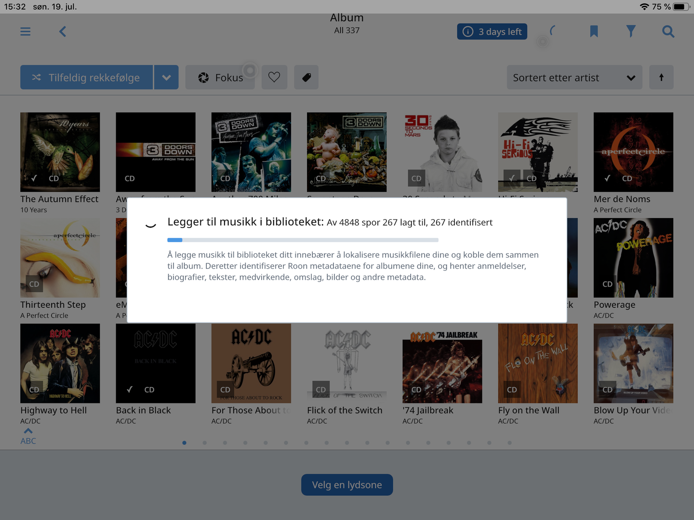
Task: Click the Thirteenth Step title text
Action: (53, 305)
